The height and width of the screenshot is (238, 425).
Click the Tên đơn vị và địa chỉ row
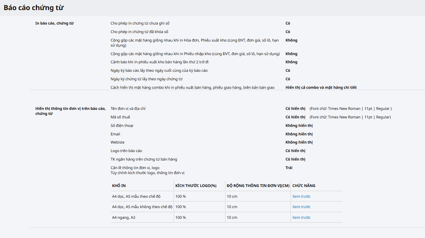(x=128, y=109)
